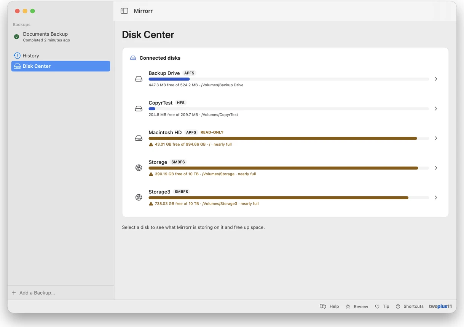The width and height of the screenshot is (464, 327).
Task: Click the Backups sidebar section label
Action: pos(22,25)
